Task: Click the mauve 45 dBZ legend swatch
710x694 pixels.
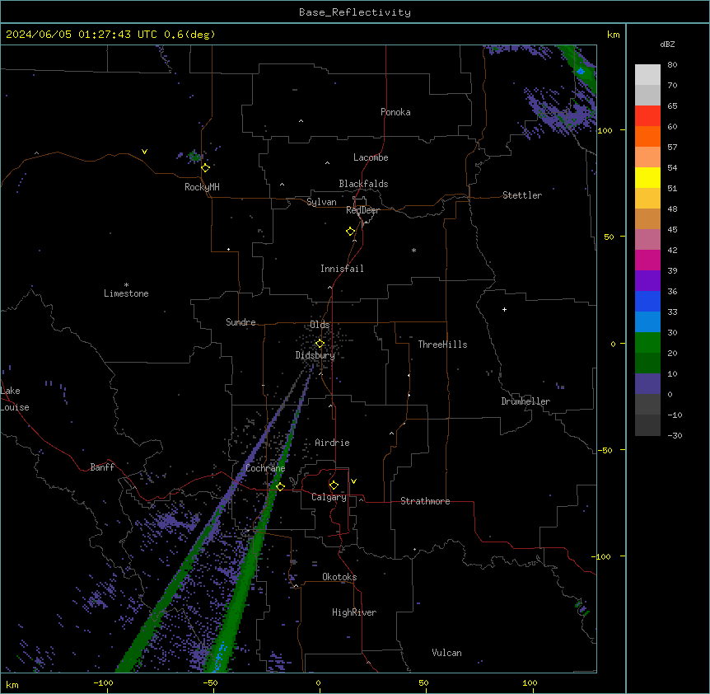Action: [647, 239]
